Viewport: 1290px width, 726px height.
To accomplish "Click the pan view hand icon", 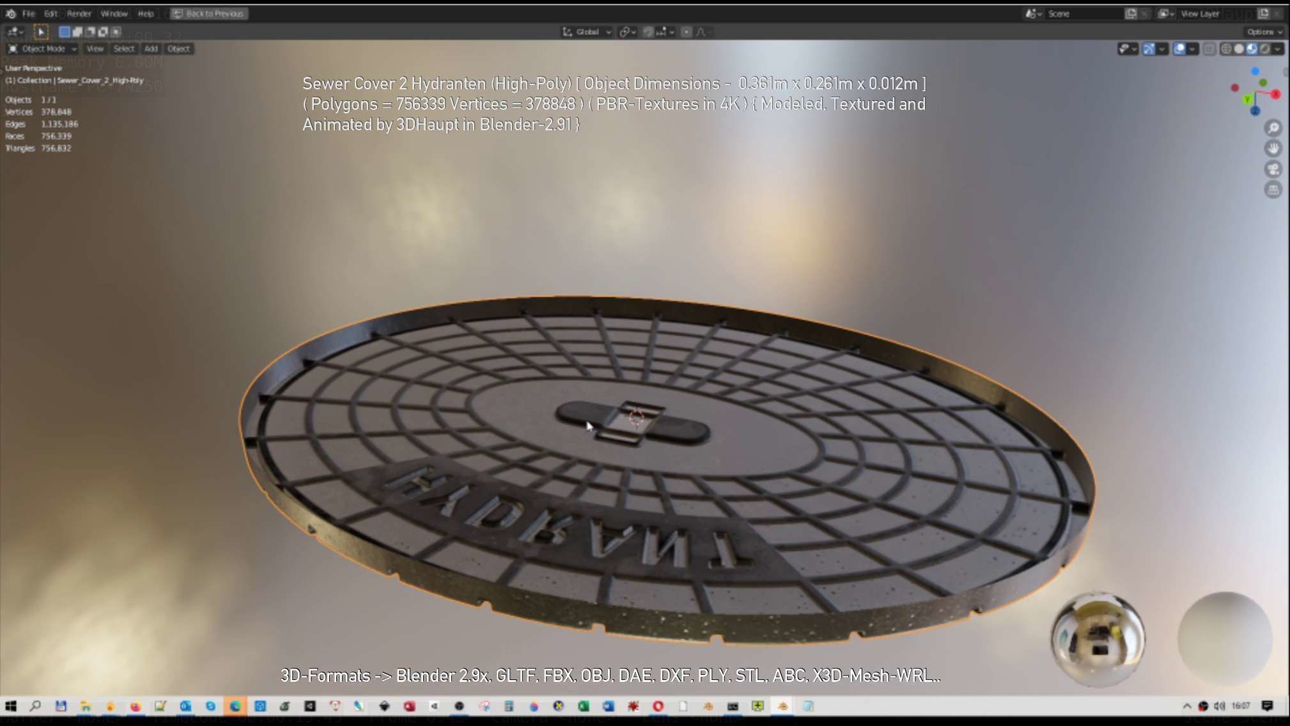I will tap(1273, 149).
